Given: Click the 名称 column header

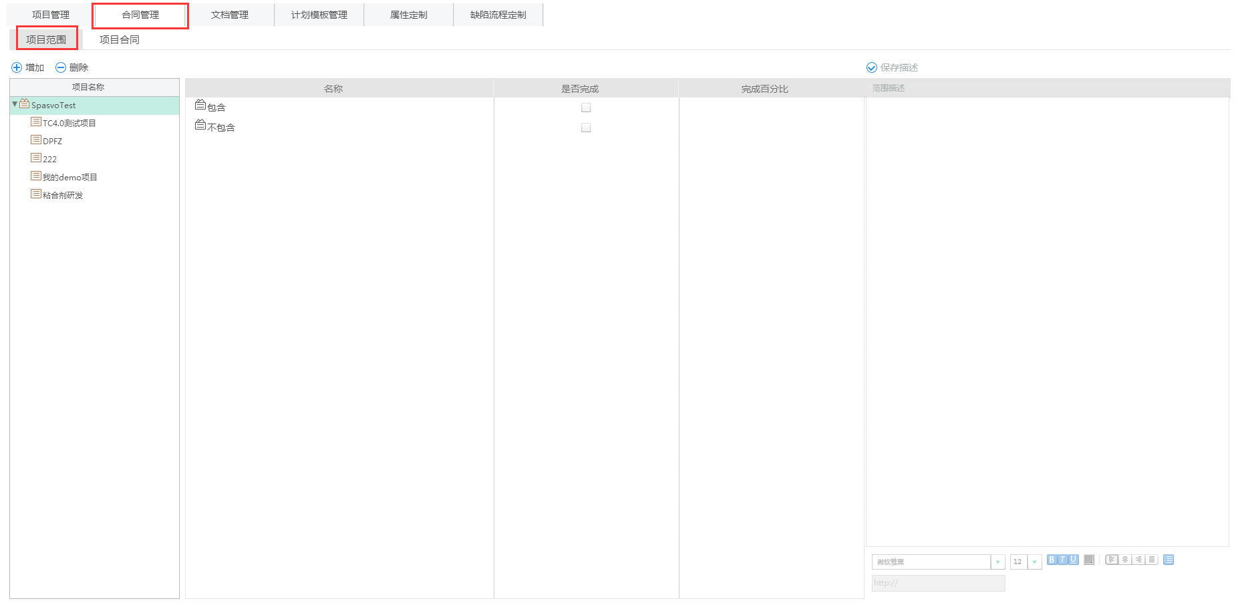Looking at the screenshot, I should point(339,88).
